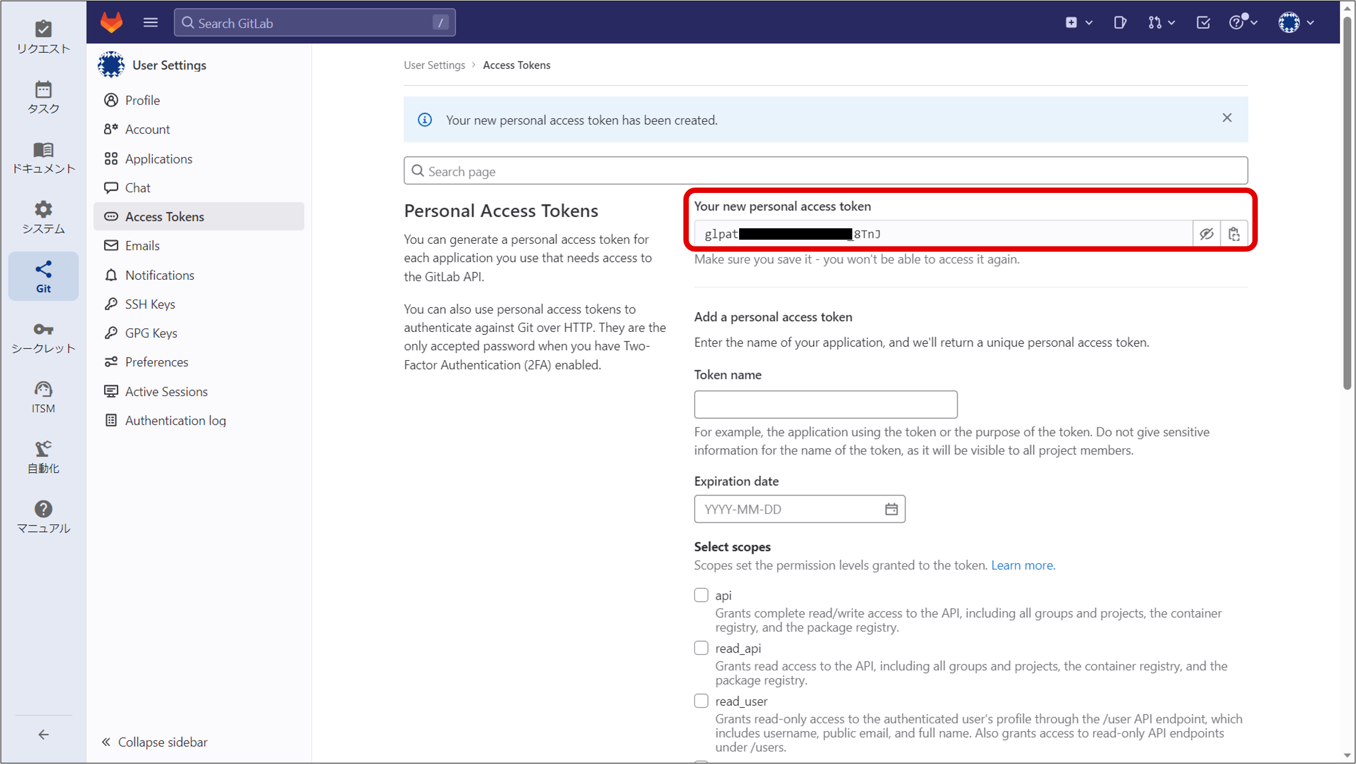Screen dimensions: 1356x764
Task: Enable the read_api scope checkbox
Action: tap(701, 648)
